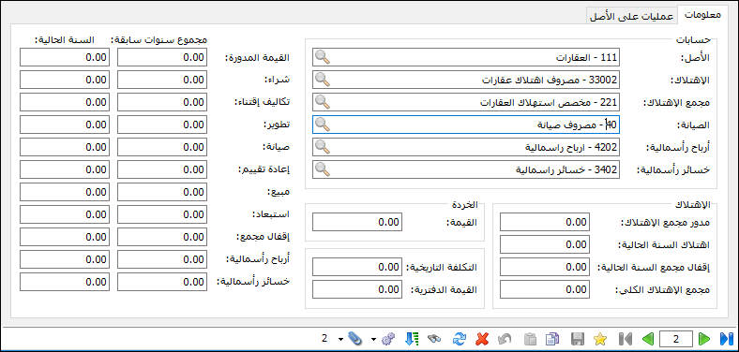Viewport: 739px width, 352px height.
Task: Click the خسائر رأسمالية account field 3402
Action: tap(466, 169)
